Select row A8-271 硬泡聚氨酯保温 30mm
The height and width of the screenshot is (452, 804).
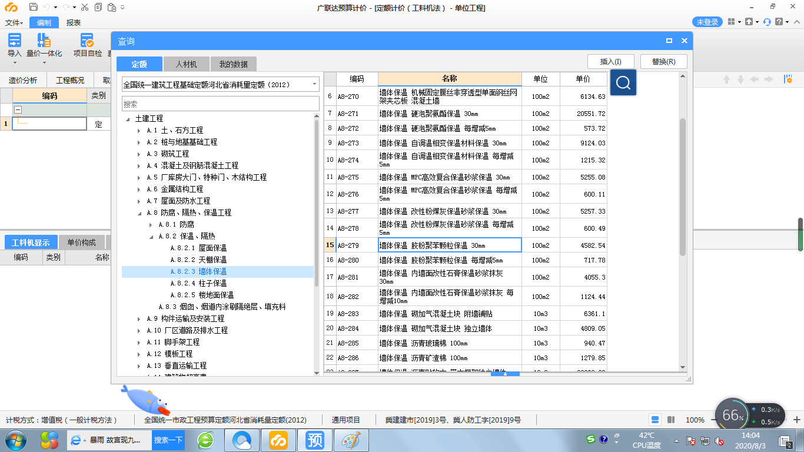(465, 114)
